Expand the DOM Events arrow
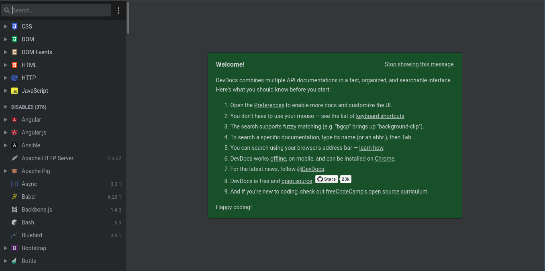Screen dimensions: 545x271 click(5, 52)
